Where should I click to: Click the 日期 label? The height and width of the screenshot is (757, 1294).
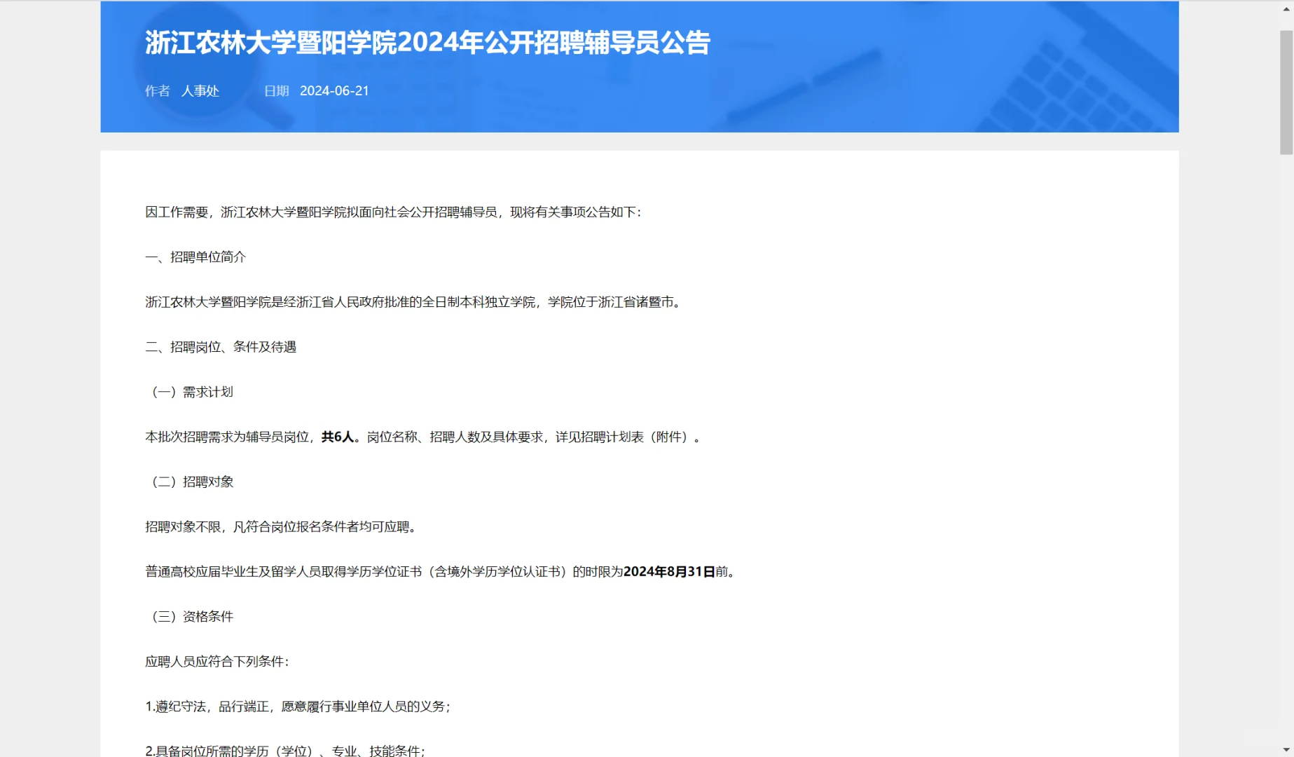pos(275,90)
